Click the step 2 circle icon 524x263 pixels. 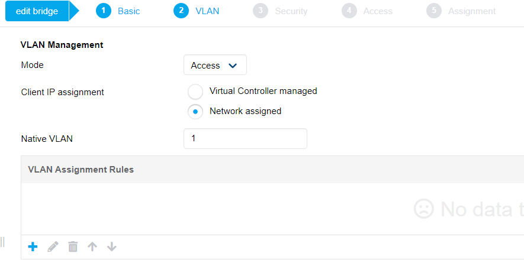pyautogui.click(x=181, y=11)
